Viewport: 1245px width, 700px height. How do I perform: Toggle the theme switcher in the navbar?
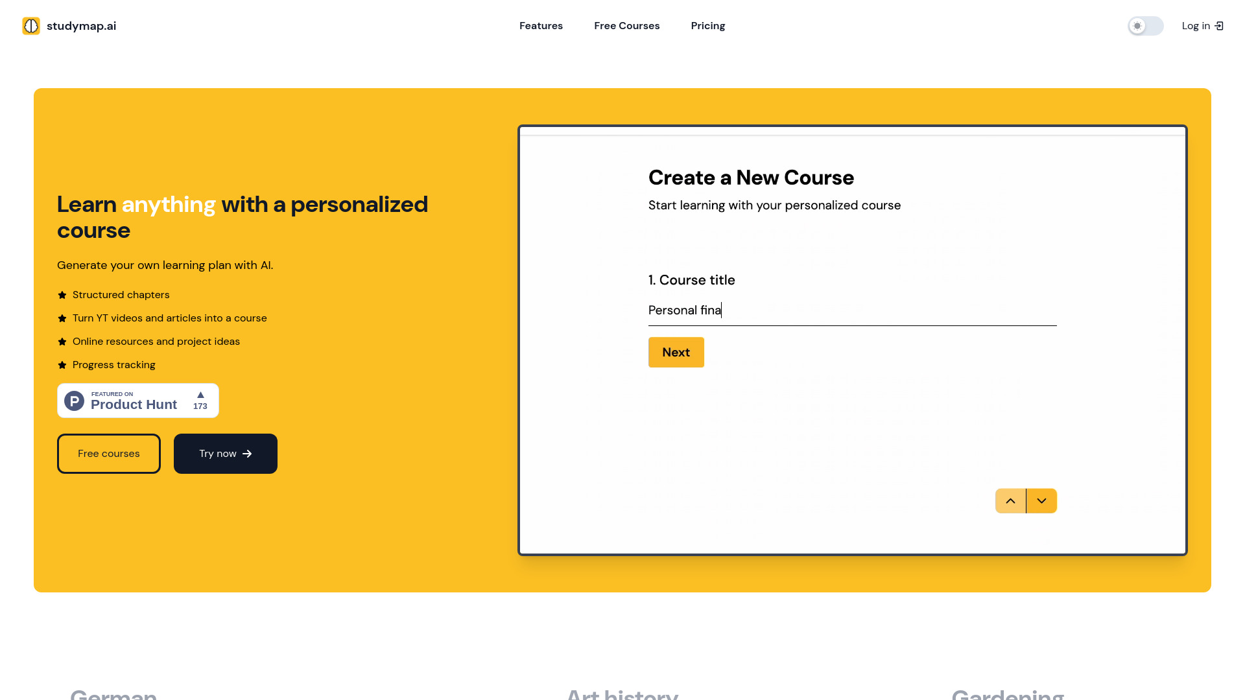point(1145,26)
